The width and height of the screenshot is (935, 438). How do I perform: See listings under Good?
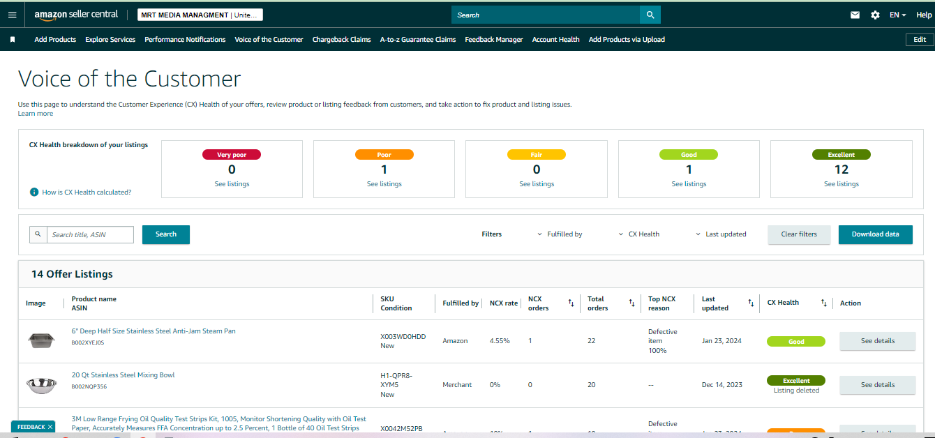pos(689,184)
